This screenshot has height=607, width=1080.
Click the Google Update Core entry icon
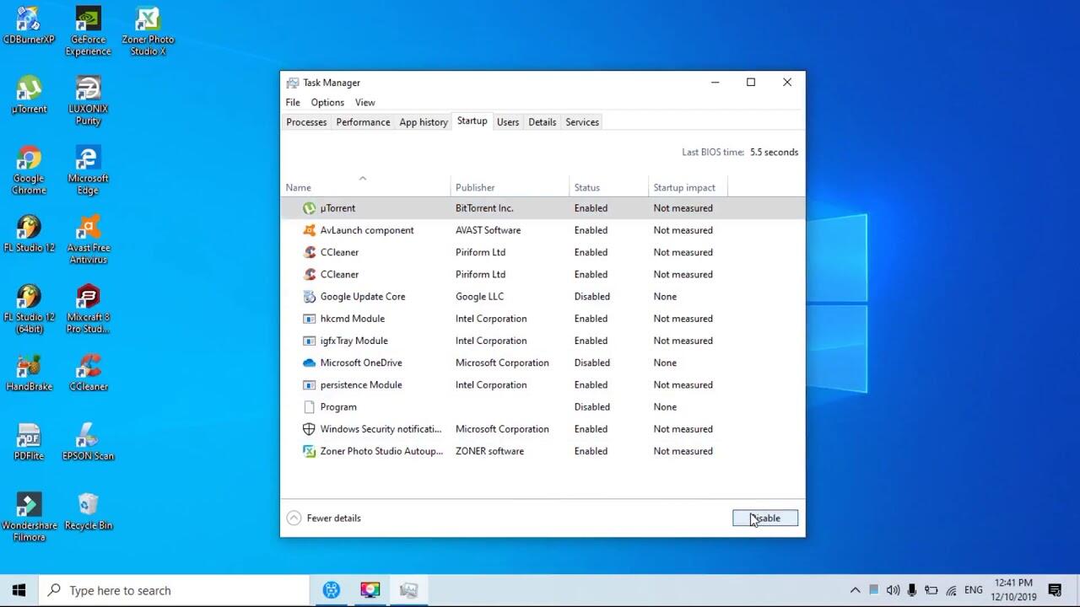(x=309, y=297)
